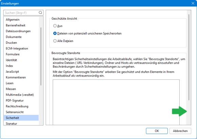Screen dimensions: 197x139
Task: Click the Geschützte Ansicht group label
Action: point(64,19)
